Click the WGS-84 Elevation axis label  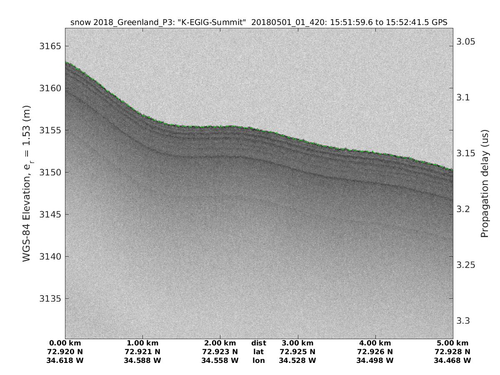pos(27,183)
